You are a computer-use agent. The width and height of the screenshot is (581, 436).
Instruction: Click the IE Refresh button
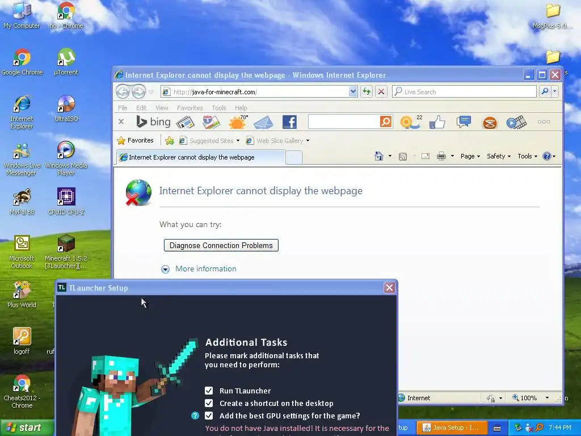click(367, 91)
